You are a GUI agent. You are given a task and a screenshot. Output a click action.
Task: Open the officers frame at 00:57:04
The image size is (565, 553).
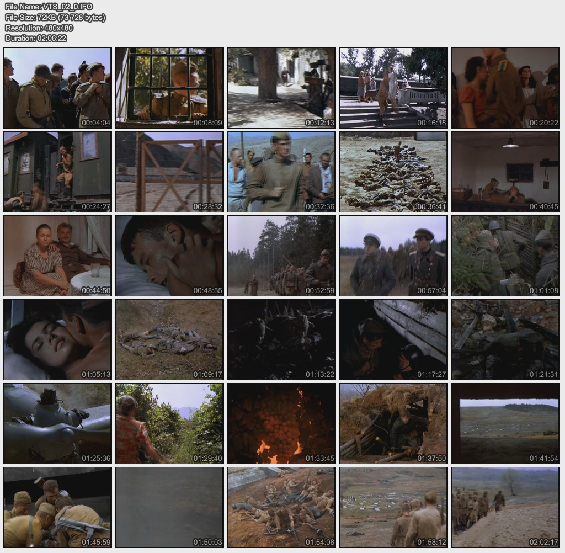click(393, 256)
